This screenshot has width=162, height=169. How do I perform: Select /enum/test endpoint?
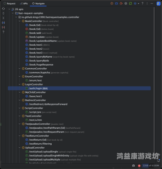tap(33, 80)
